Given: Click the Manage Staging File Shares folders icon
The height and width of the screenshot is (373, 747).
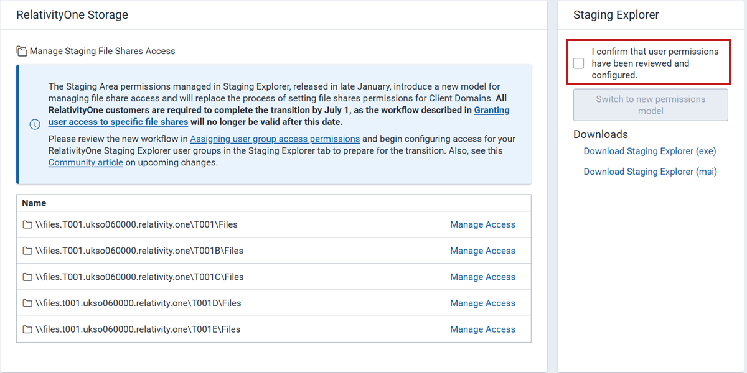Looking at the screenshot, I should point(22,51).
